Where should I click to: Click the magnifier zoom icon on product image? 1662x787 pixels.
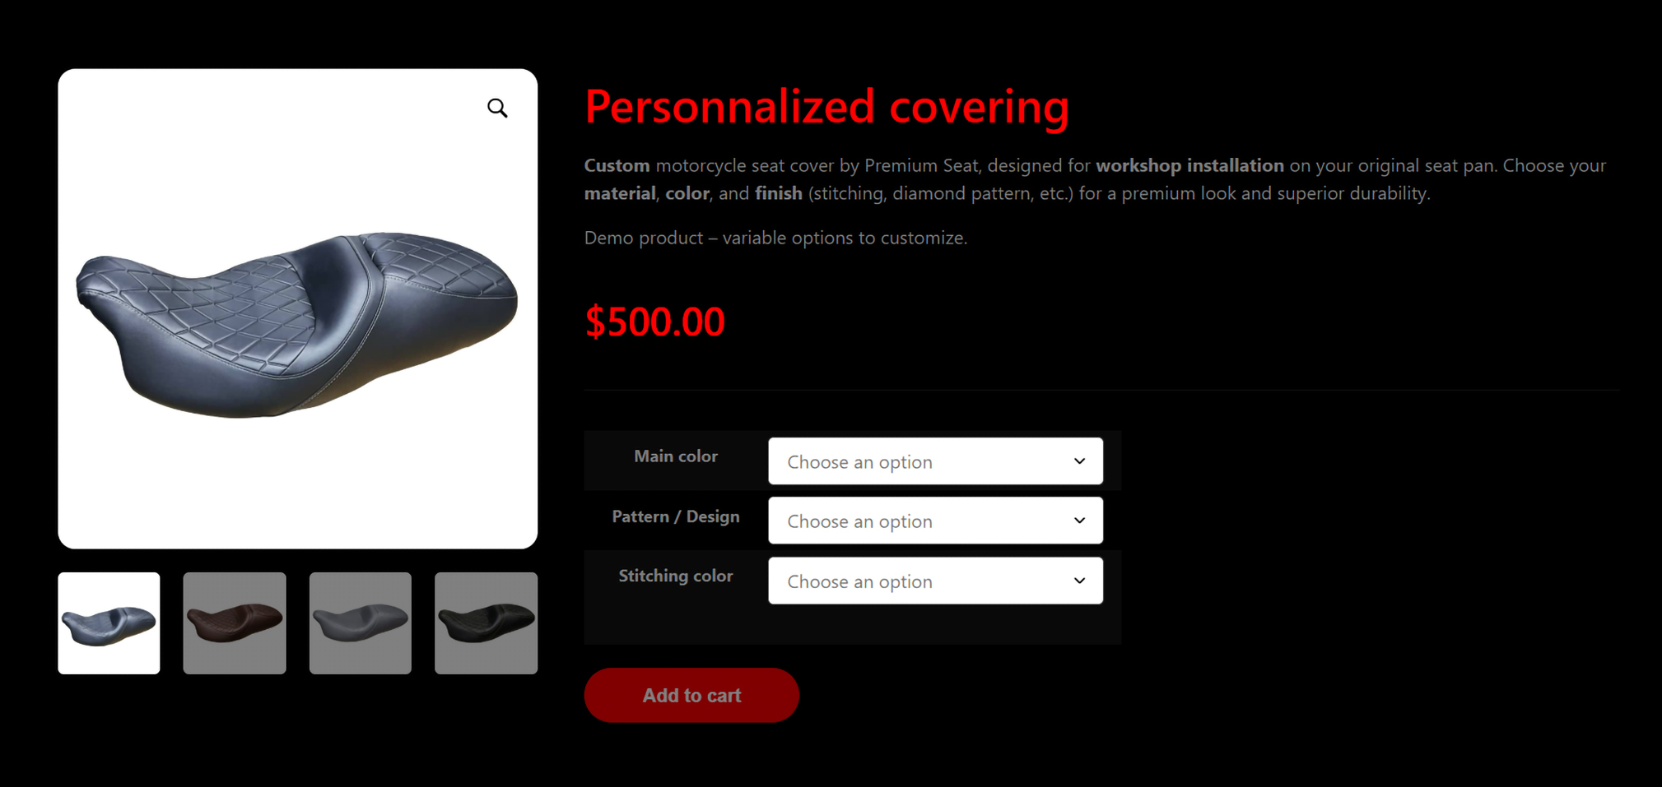tap(497, 108)
